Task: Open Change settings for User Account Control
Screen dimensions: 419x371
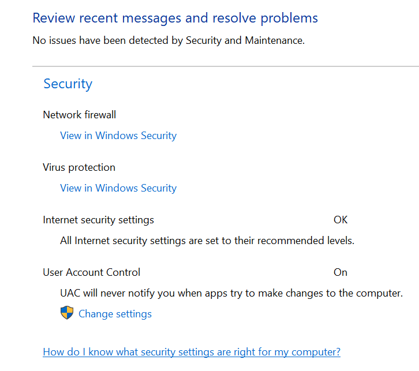Action: point(115,314)
